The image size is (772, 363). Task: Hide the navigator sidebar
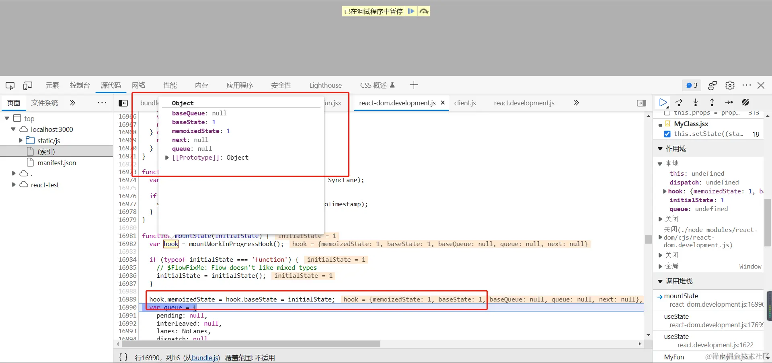(x=123, y=103)
